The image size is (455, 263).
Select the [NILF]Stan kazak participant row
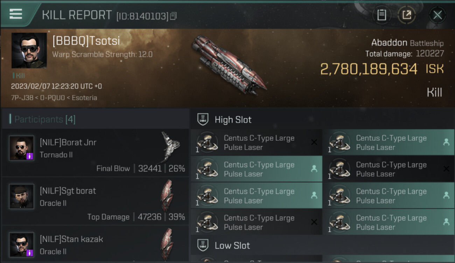[95, 244]
